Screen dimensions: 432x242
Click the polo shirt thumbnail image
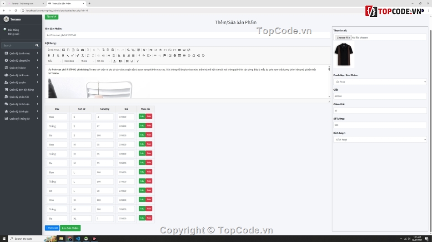pyautogui.click(x=344, y=54)
